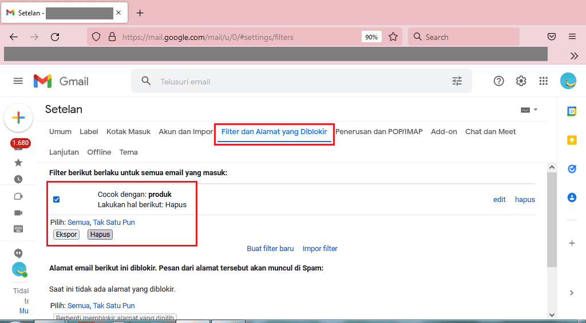Switch to the Add-on tab
The height and width of the screenshot is (323, 586).
pos(444,131)
